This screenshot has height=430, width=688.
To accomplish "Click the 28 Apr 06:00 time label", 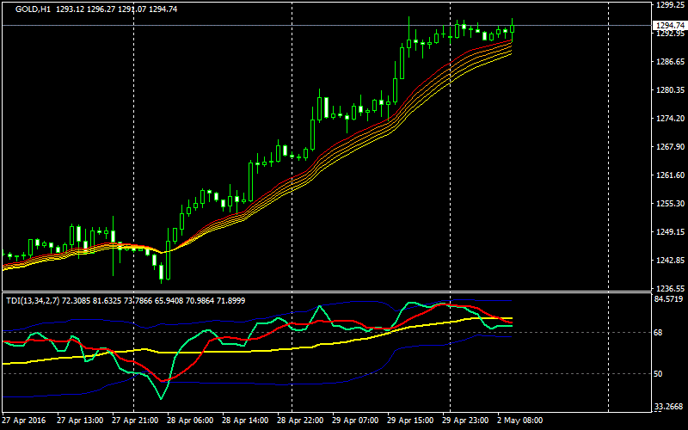I will pos(190,421).
